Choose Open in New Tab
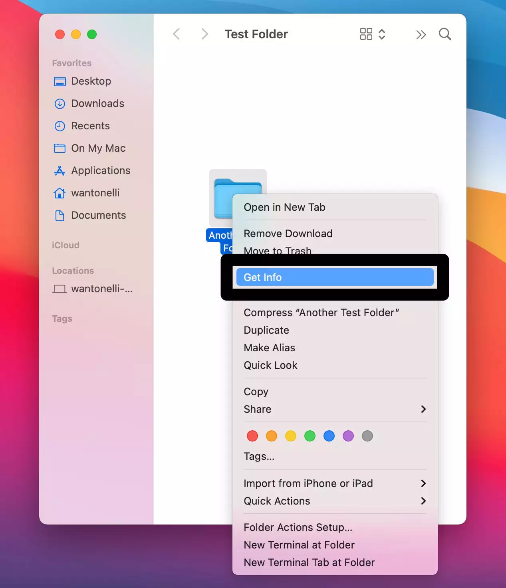The image size is (506, 588). point(284,207)
